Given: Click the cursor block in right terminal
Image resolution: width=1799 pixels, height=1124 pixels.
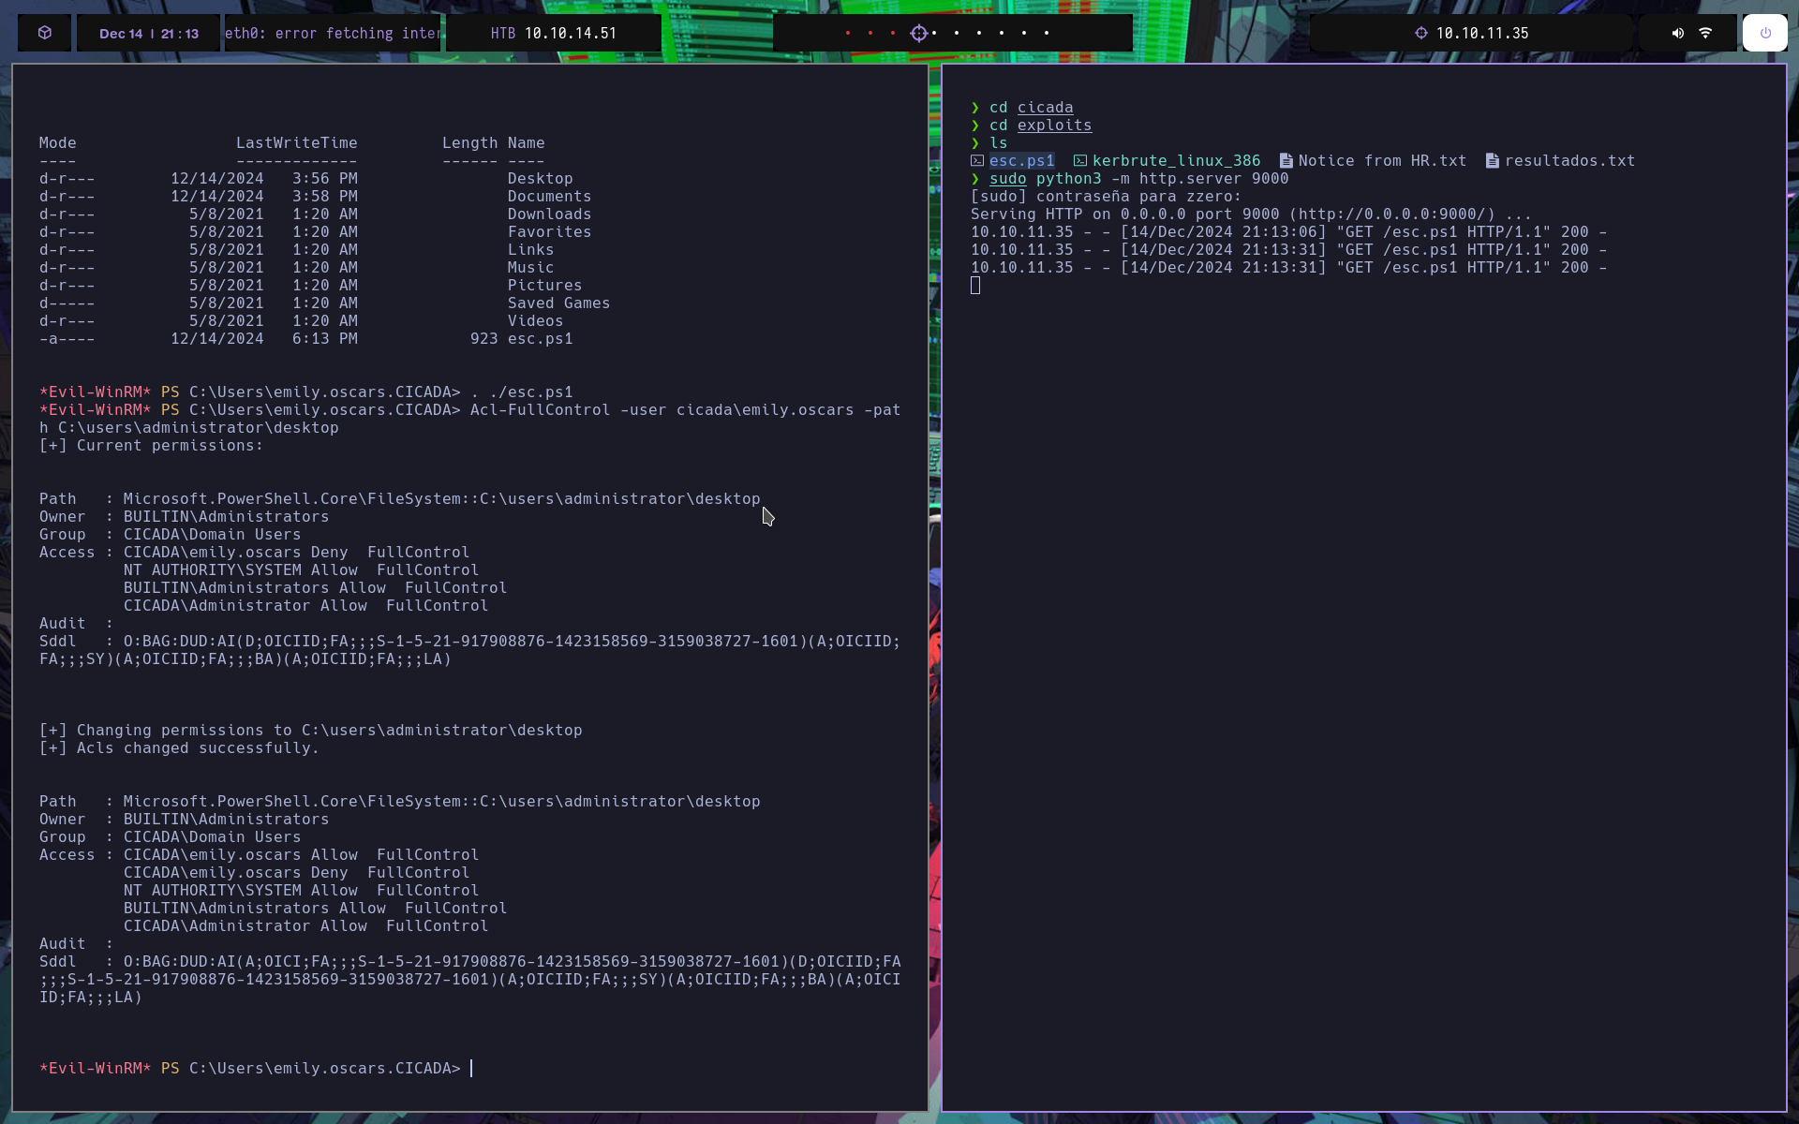Looking at the screenshot, I should tap(975, 286).
